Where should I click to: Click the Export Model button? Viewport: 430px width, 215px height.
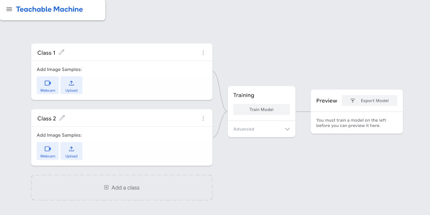coord(369,101)
